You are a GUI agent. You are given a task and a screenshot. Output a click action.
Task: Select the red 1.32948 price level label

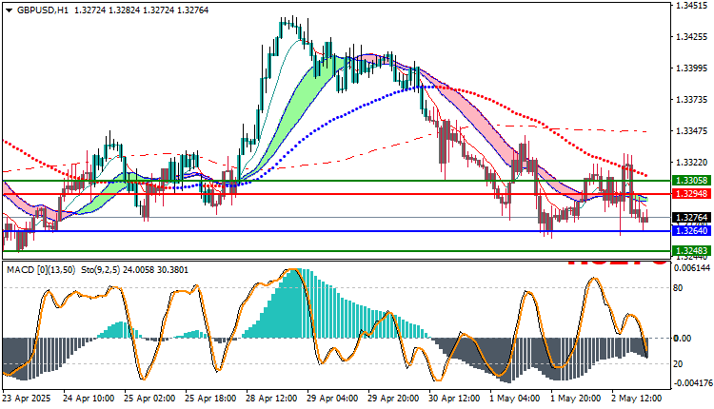tap(691, 194)
